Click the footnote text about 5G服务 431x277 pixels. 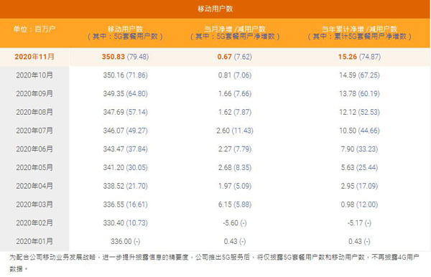point(214,263)
